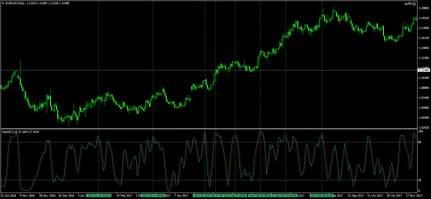Open the triangle dropdown before EURUSD,Daily
431x199 pixels.
coord(3,3)
